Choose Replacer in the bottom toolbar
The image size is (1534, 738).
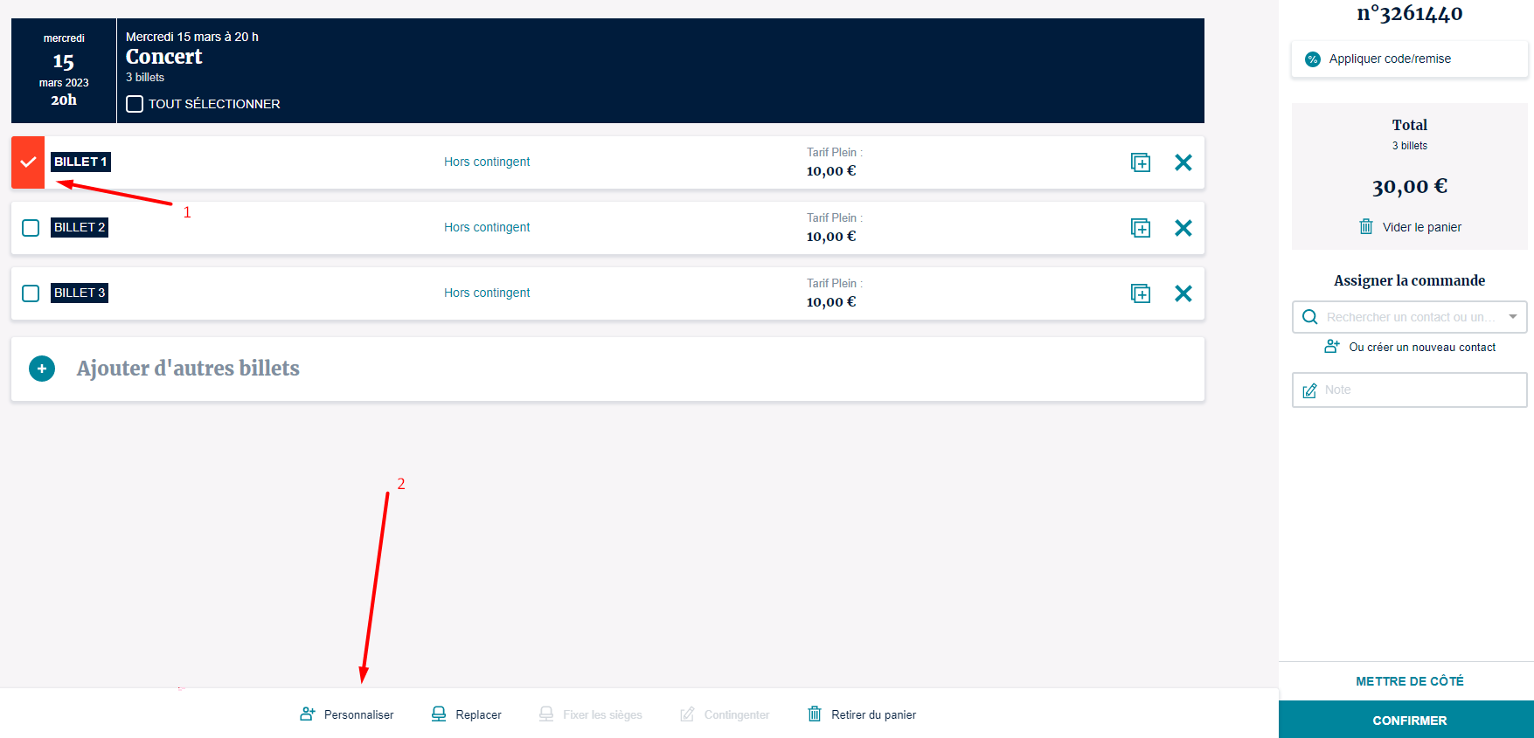coord(467,714)
